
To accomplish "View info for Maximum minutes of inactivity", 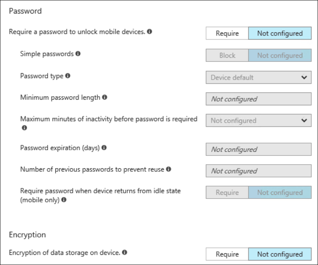I will [x=25, y=128].
